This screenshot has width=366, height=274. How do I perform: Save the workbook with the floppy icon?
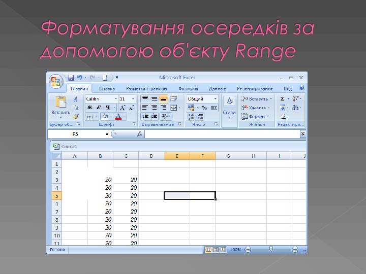tap(71, 78)
